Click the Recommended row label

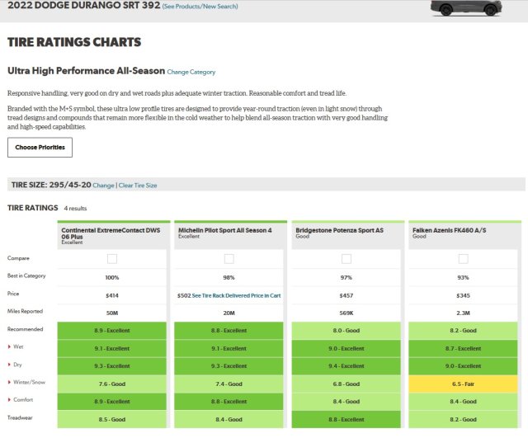point(26,329)
